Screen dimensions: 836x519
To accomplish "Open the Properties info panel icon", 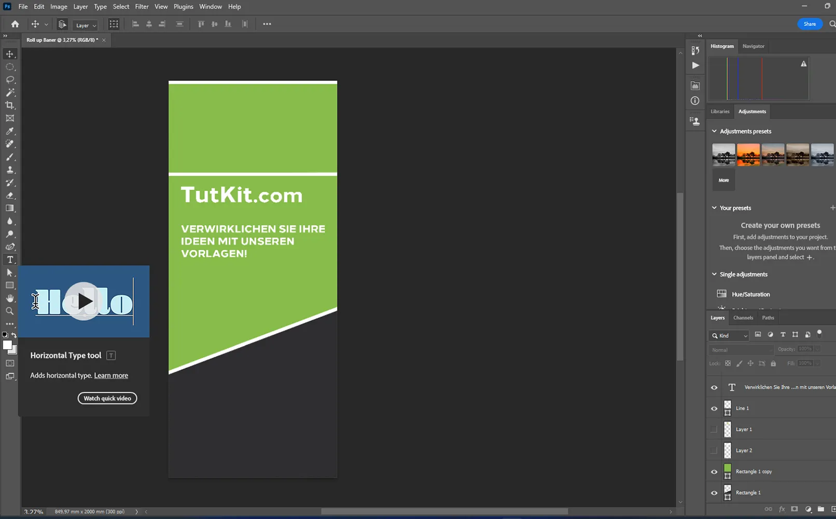I will (x=695, y=101).
